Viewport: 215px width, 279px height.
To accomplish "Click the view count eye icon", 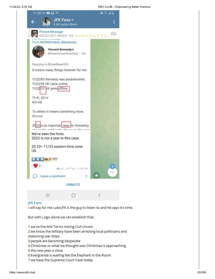I will 58,169.
